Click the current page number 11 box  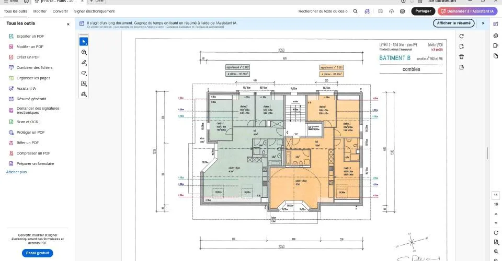[496, 195]
